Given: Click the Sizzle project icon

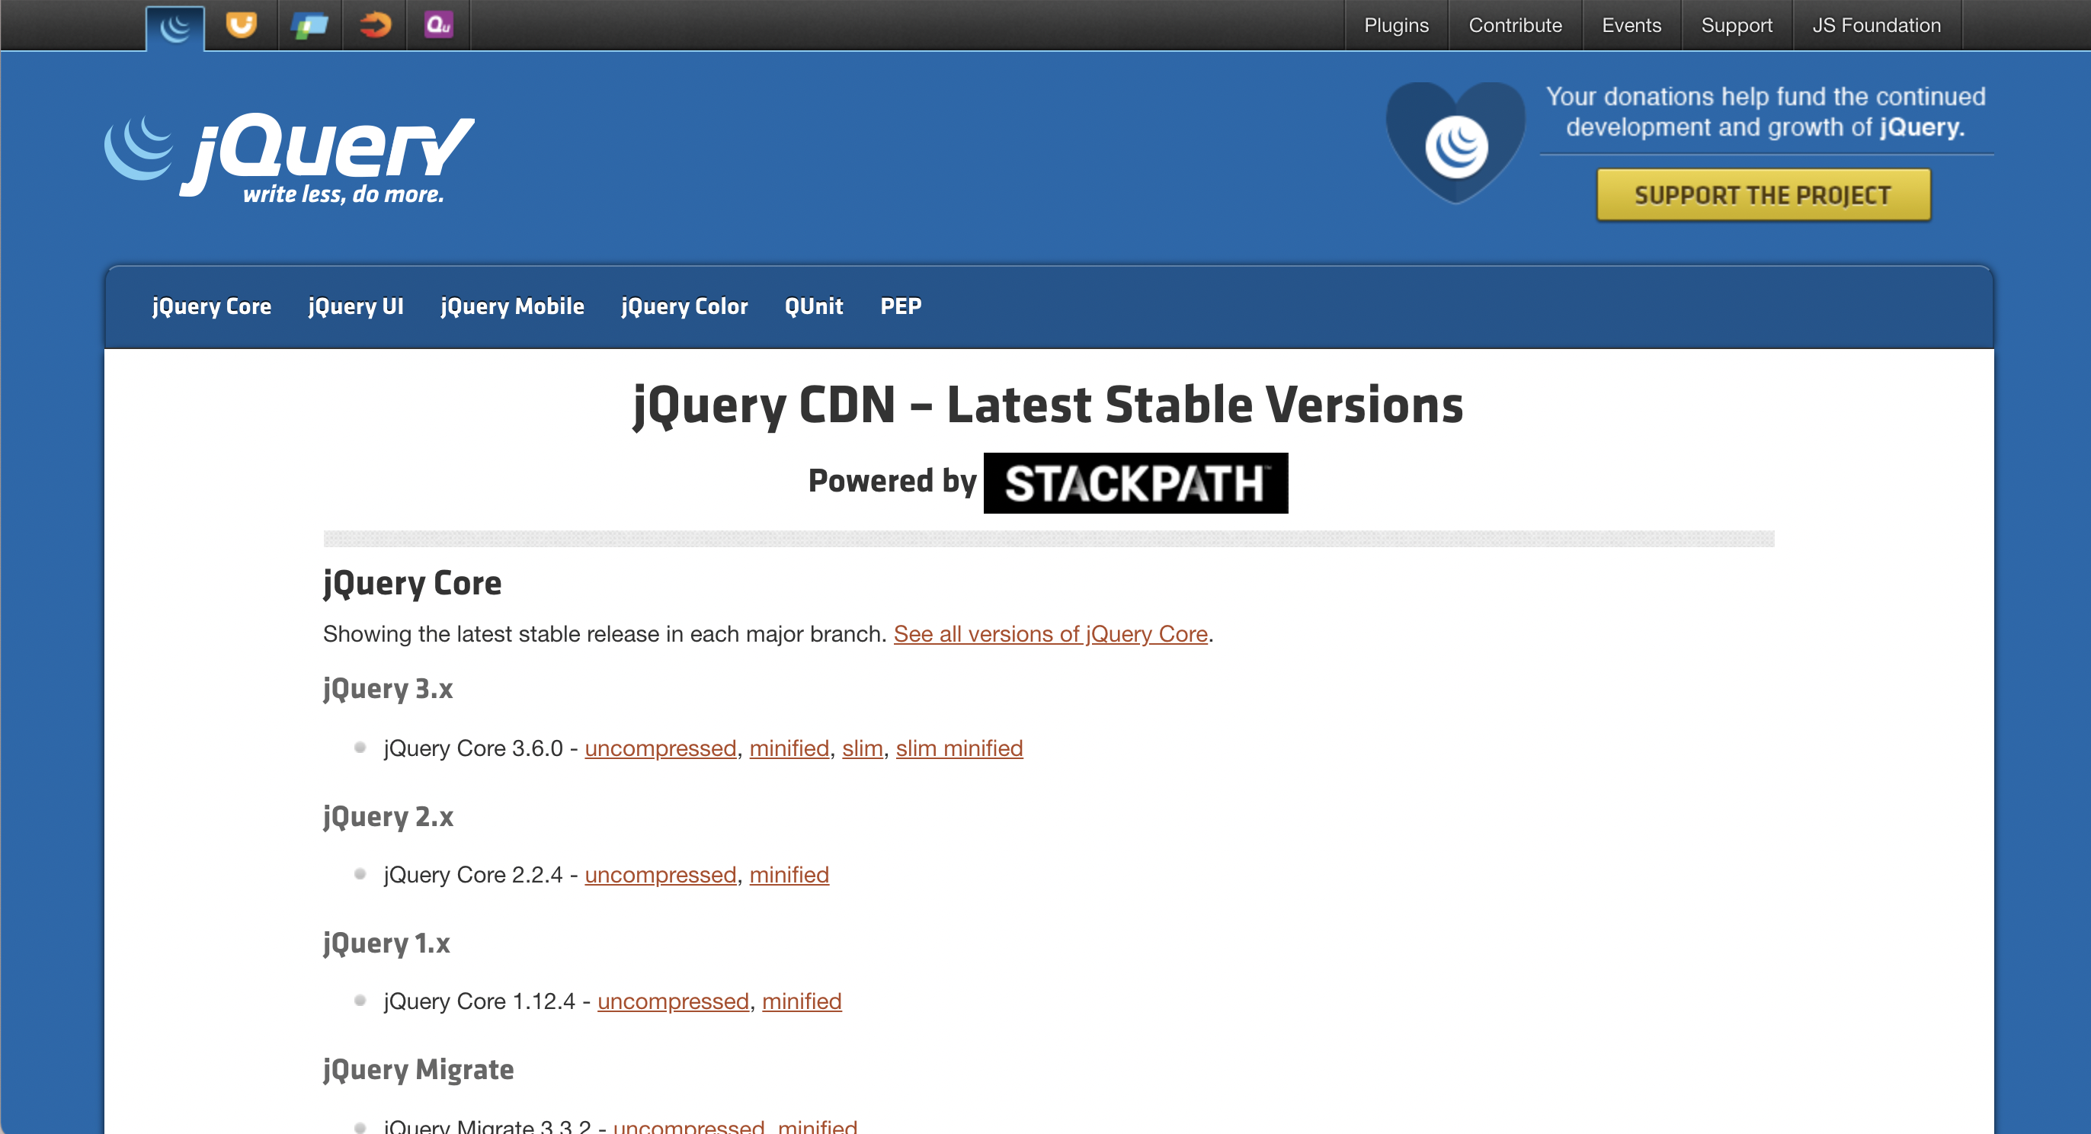Looking at the screenshot, I should point(374,25).
